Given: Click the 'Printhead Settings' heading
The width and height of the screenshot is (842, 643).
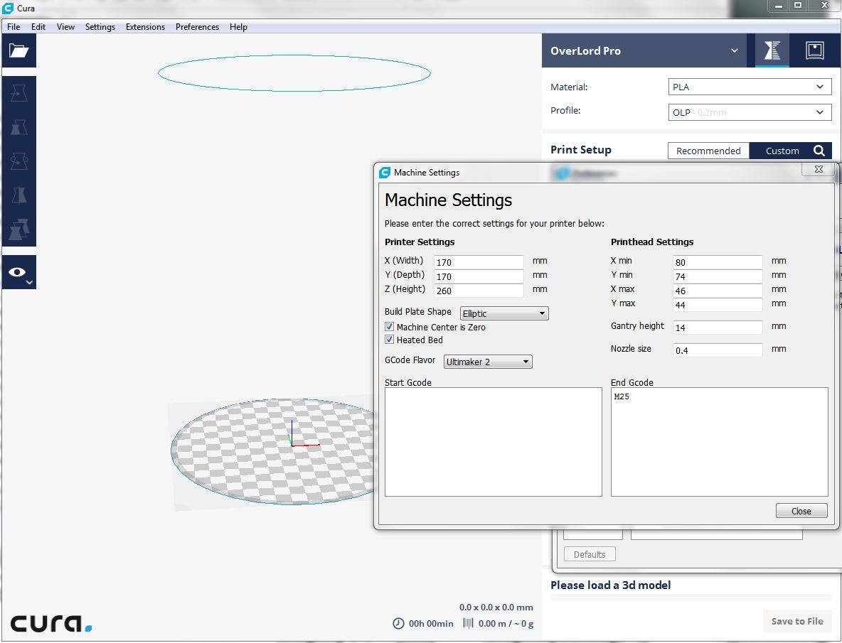Looking at the screenshot, I should point(652,242).
